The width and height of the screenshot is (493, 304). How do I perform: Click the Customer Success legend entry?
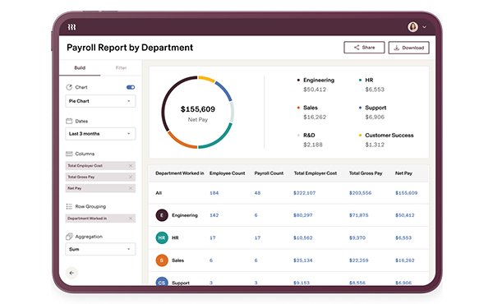coord(386,140)
